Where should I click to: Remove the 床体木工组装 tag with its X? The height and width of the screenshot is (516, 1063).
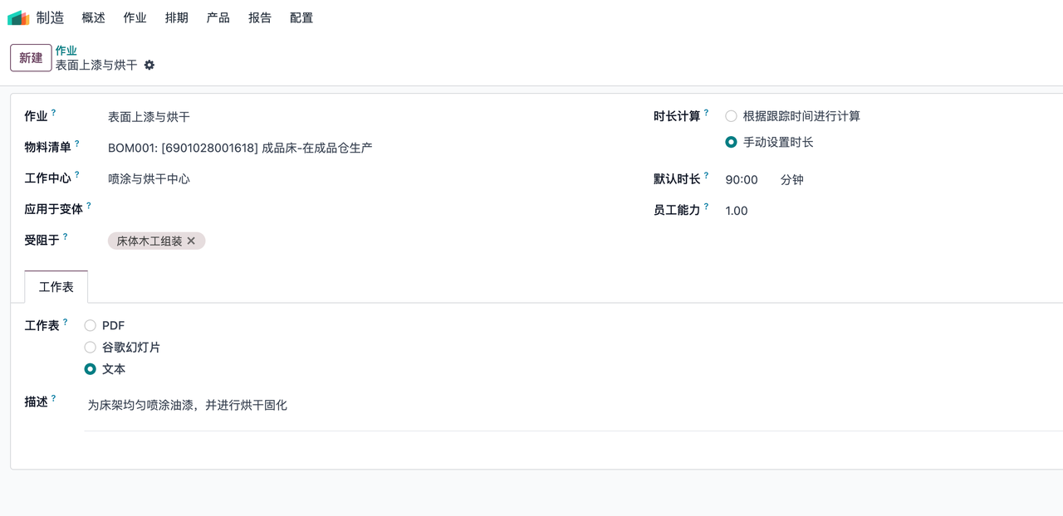coord(191,241)
